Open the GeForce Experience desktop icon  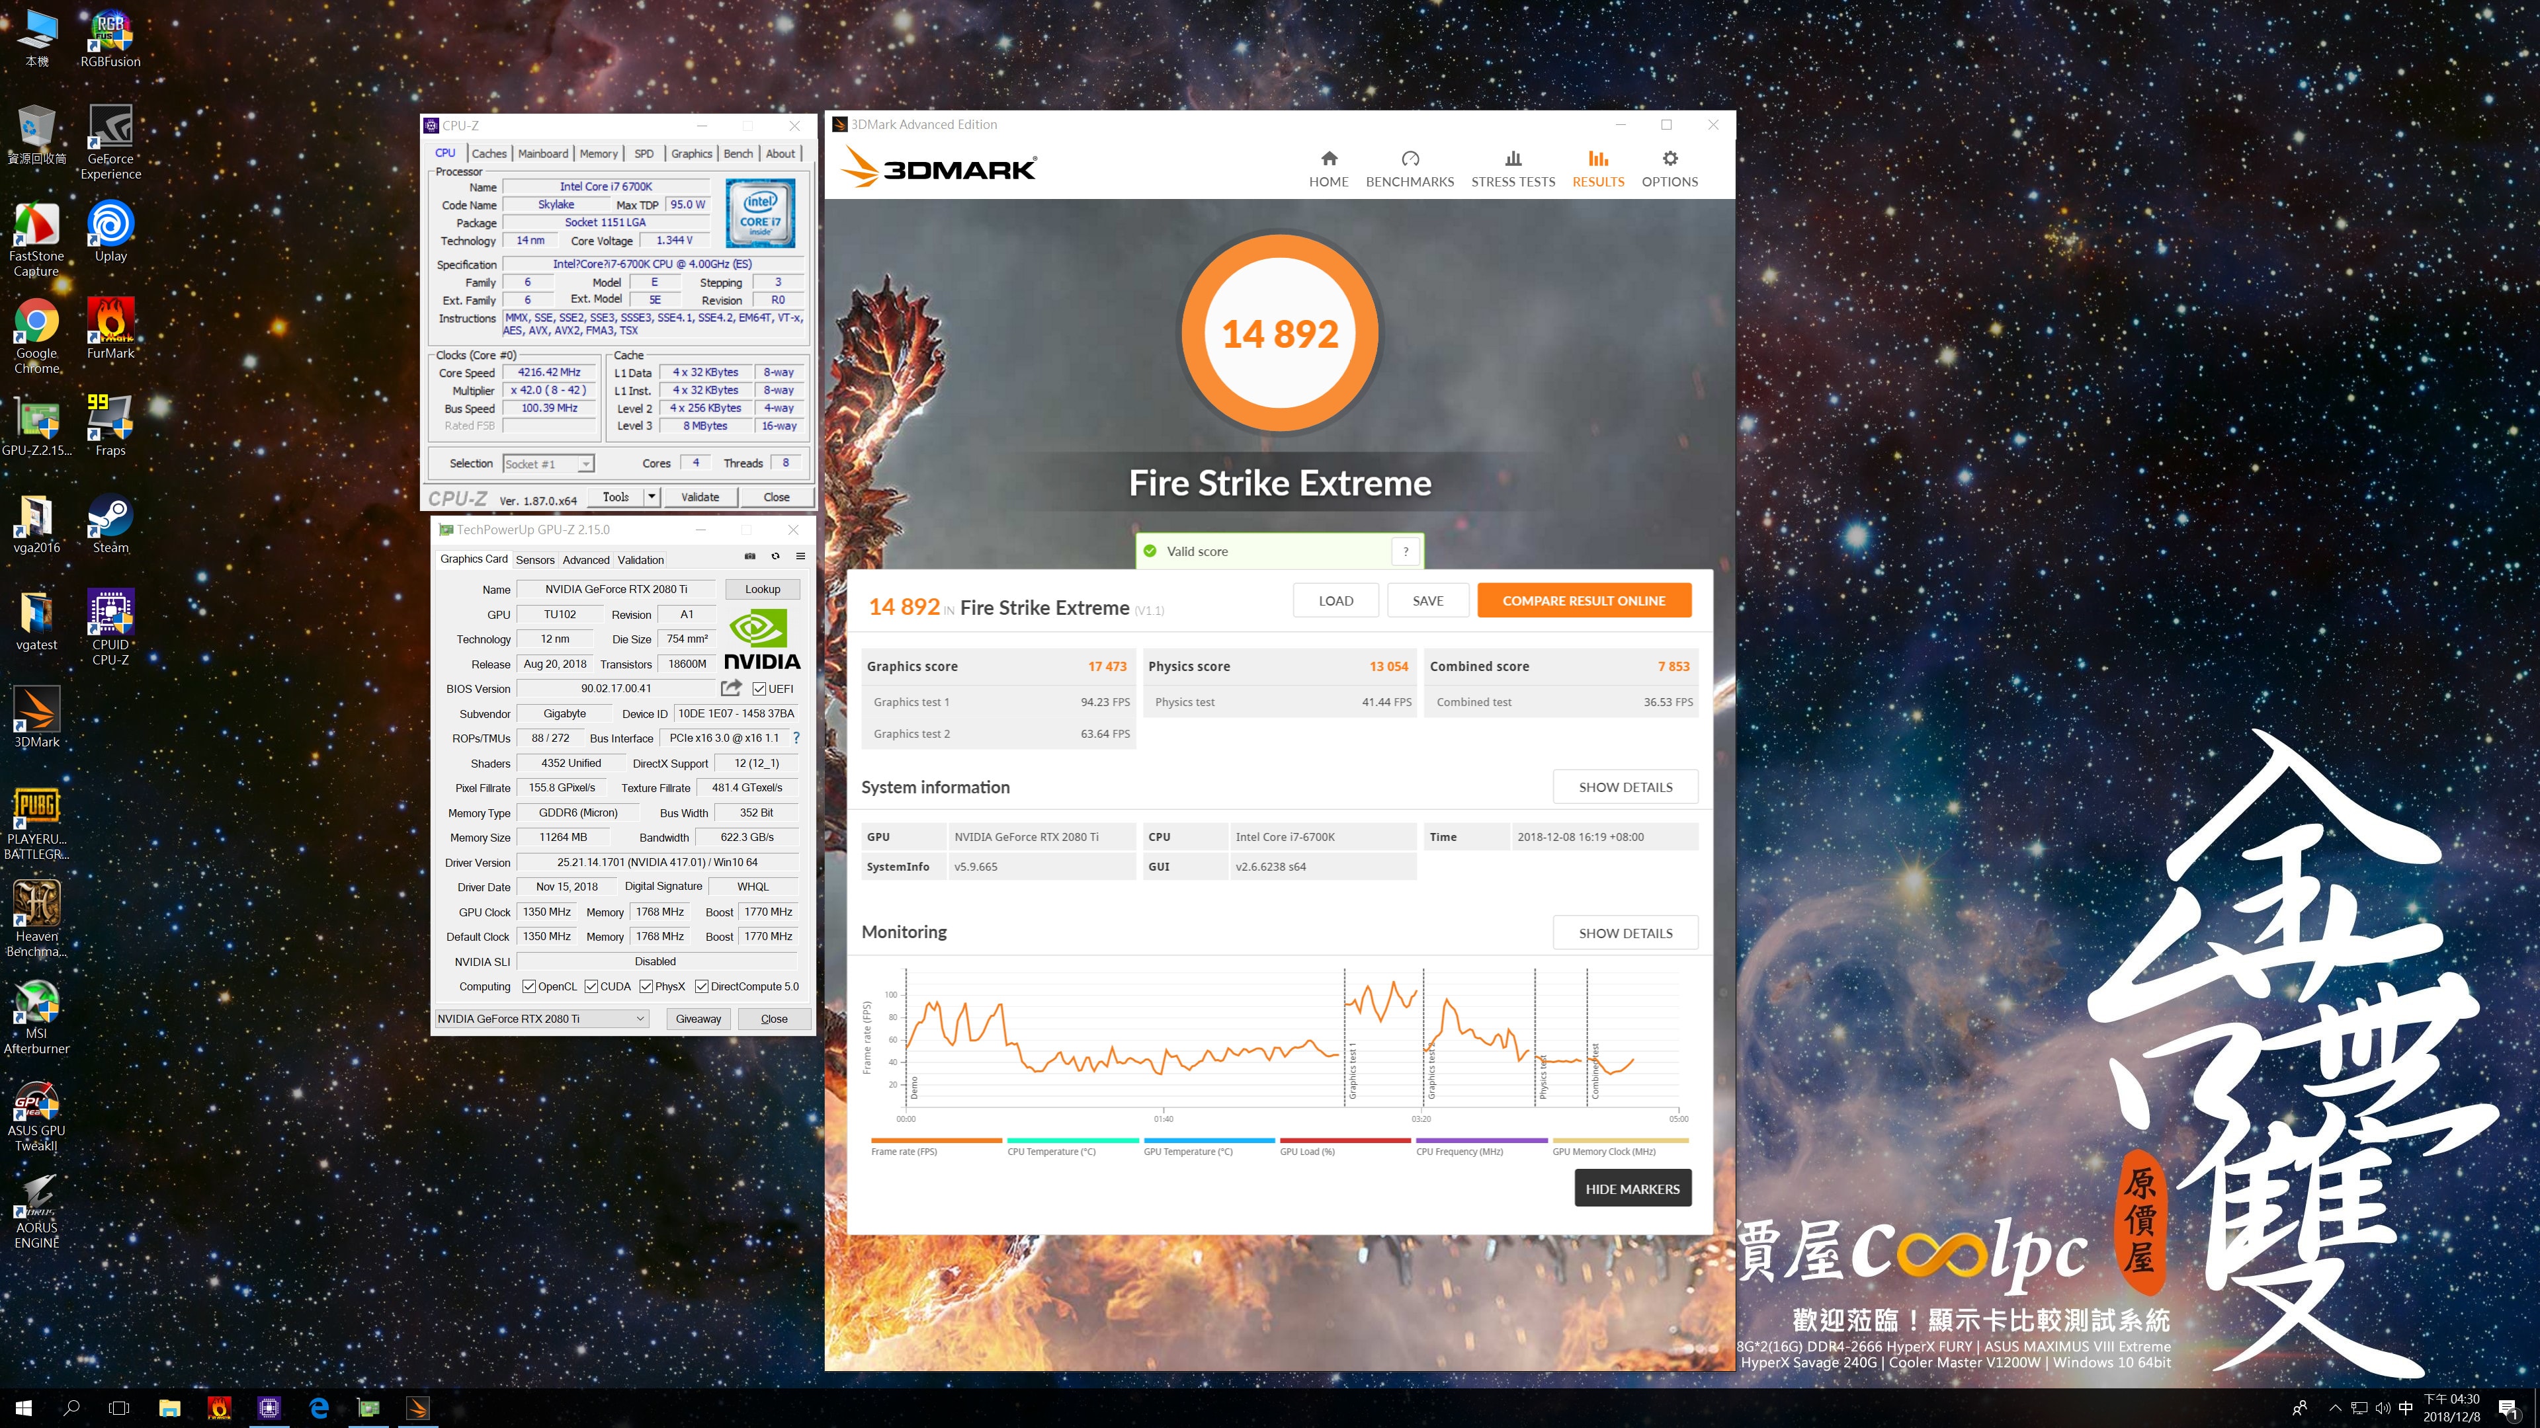(x=110, y=143)
